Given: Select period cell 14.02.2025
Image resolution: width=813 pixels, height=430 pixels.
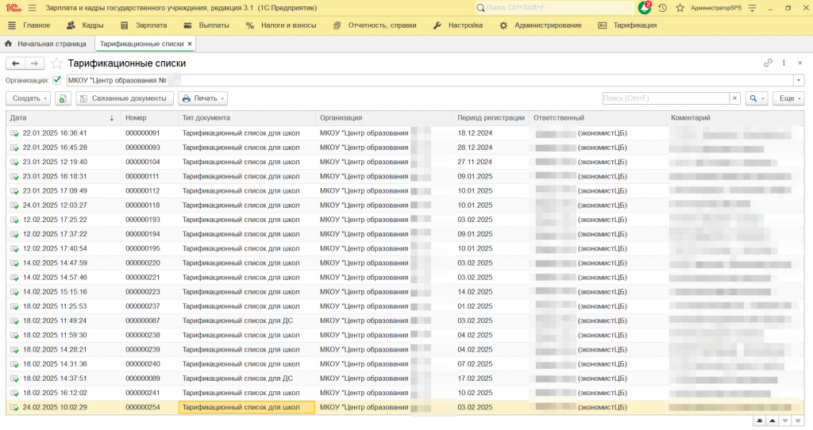Looking at the screenshot, I should pos(475,292).
